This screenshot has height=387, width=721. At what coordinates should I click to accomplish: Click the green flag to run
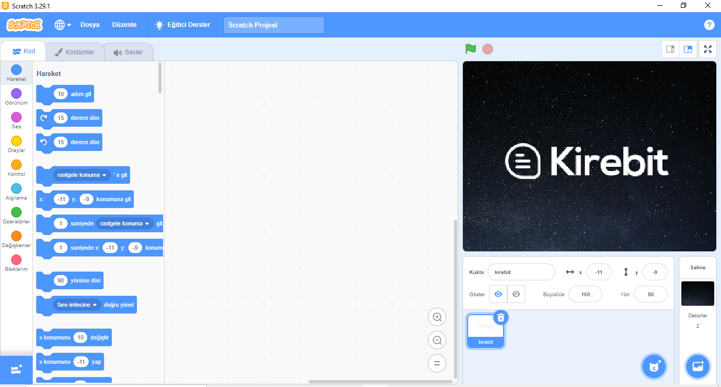[x=470, y=49]
